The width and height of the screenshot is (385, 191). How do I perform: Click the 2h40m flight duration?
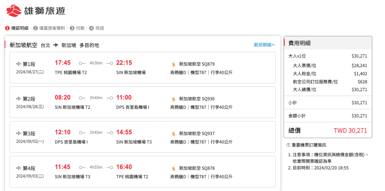[96, 98]
